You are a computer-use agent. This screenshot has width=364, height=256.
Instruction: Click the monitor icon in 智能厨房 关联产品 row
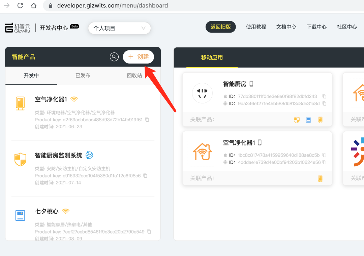308,120
